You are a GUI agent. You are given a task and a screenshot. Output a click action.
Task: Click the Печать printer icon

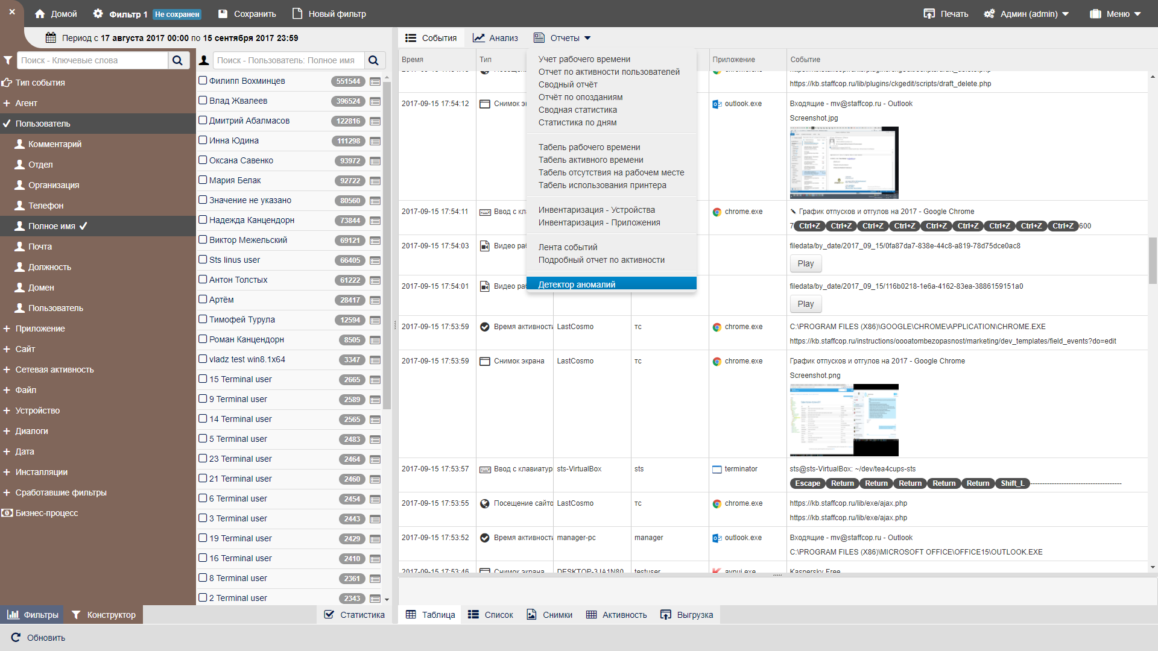pos(929,14)
